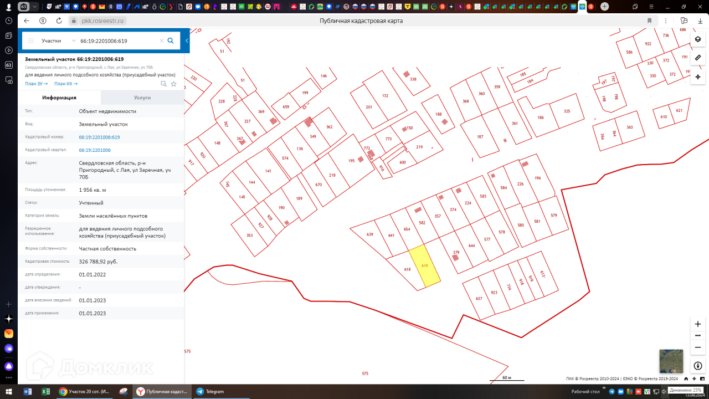The width and height of the screenshot is (709, 399).
Task: Click the cadastral number search input
Action: coord(117,40)
